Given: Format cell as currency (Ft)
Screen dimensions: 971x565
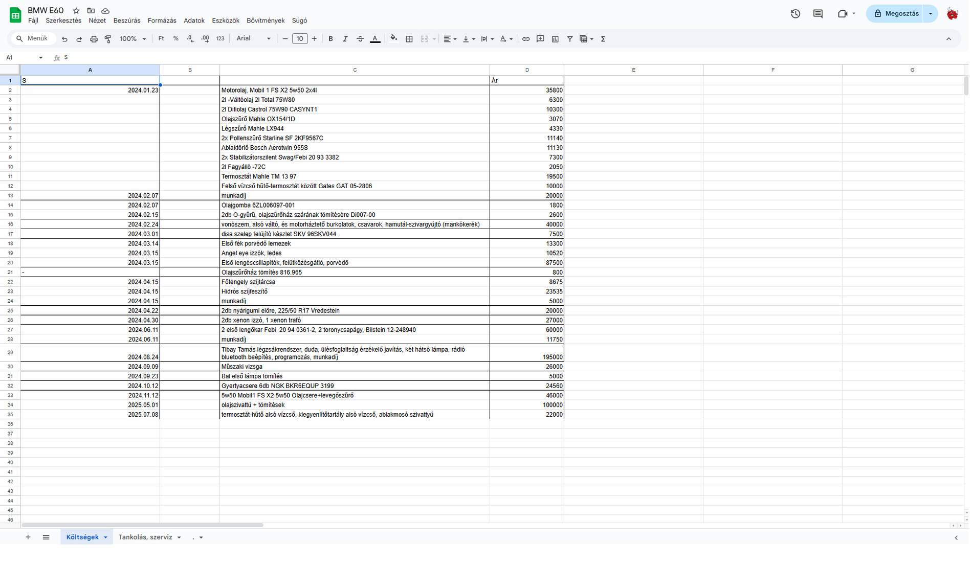Looking at the screenshot, I should pos(161,39).
